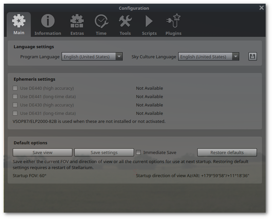Click the Main gear icon
The width and height of the screenshot is (272, 219).
19,21
